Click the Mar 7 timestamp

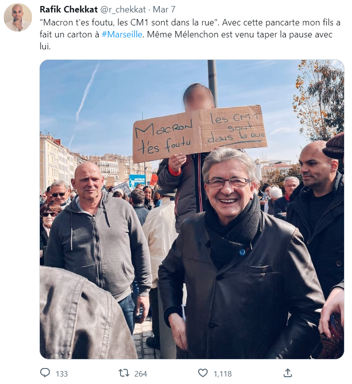[164, 9]
